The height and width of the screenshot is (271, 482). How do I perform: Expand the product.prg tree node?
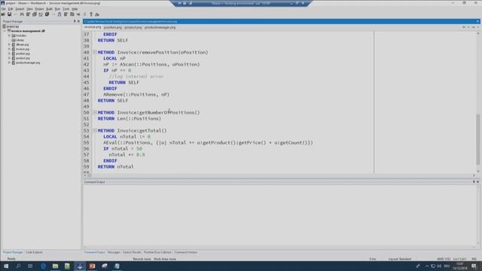[x=9, y=58]
